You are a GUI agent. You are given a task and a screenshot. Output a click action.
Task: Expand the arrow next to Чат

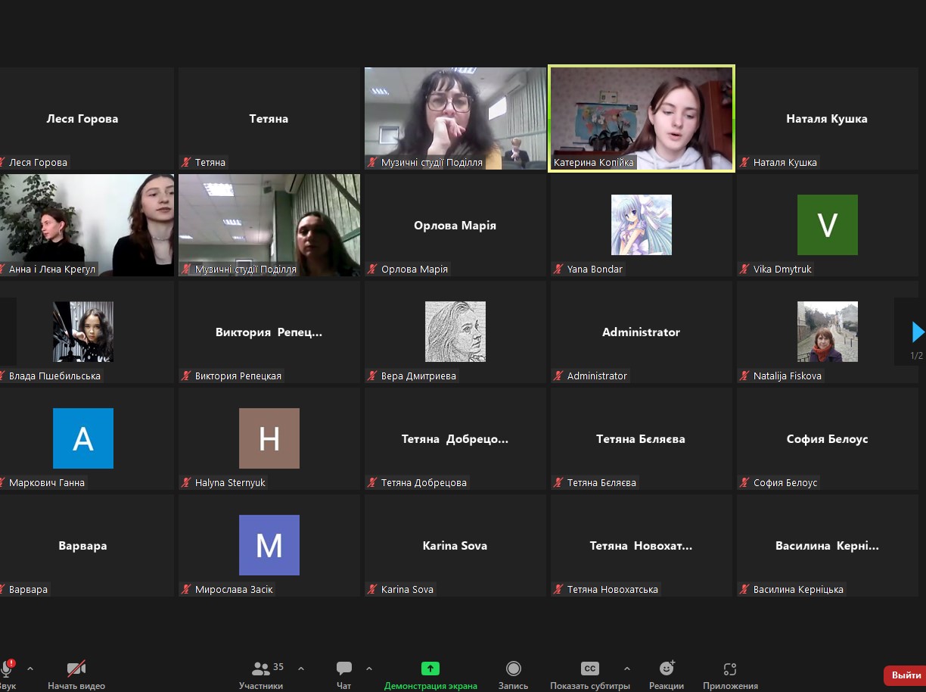pos(369,669)
